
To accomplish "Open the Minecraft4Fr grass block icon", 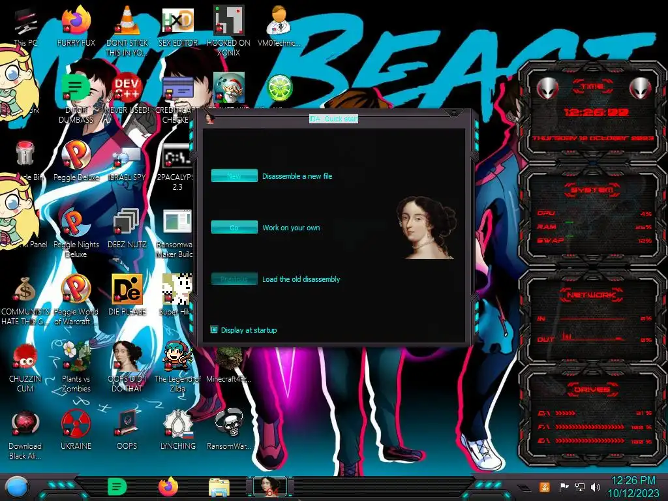I will pos(228,358).
